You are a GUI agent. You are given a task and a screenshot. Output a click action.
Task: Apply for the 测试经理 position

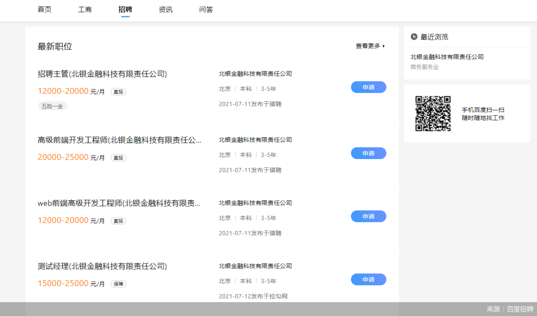click(x=368, y=279)
